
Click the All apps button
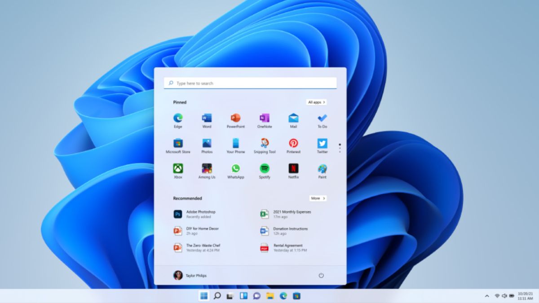pos(317,102)
